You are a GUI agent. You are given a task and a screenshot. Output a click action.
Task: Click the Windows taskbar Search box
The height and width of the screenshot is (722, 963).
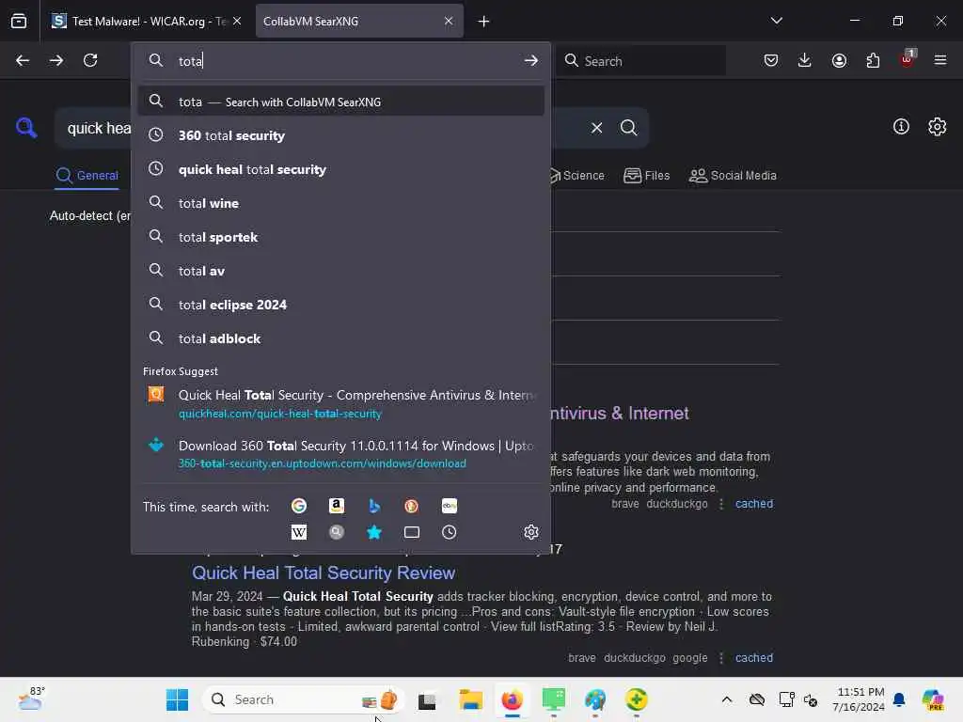click(x=304, y=699)
